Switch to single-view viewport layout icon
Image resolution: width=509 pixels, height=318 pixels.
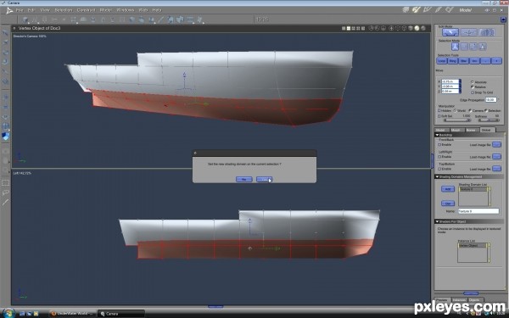point(344,28)
